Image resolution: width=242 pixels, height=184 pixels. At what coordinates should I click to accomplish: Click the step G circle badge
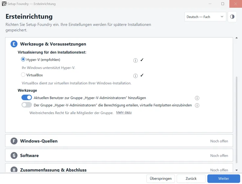point(14,156)
